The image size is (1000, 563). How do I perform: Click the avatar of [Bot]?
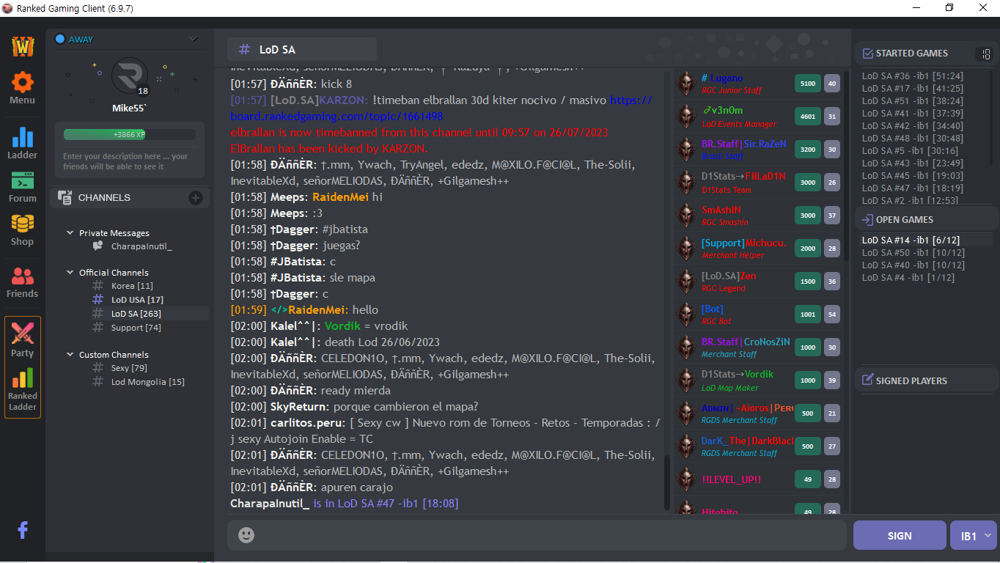point(686,314)
